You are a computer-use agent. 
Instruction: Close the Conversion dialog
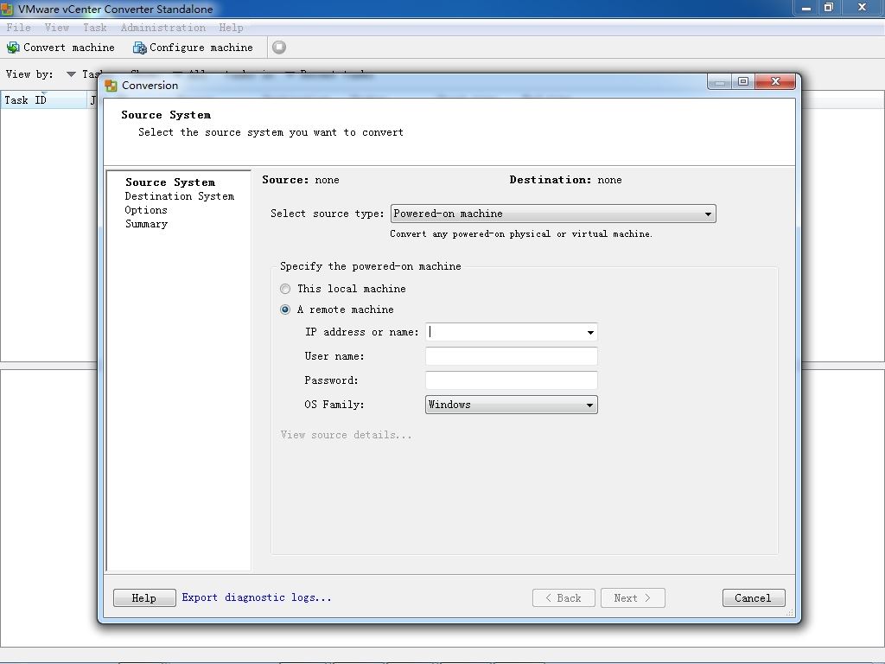pos(775,82)
